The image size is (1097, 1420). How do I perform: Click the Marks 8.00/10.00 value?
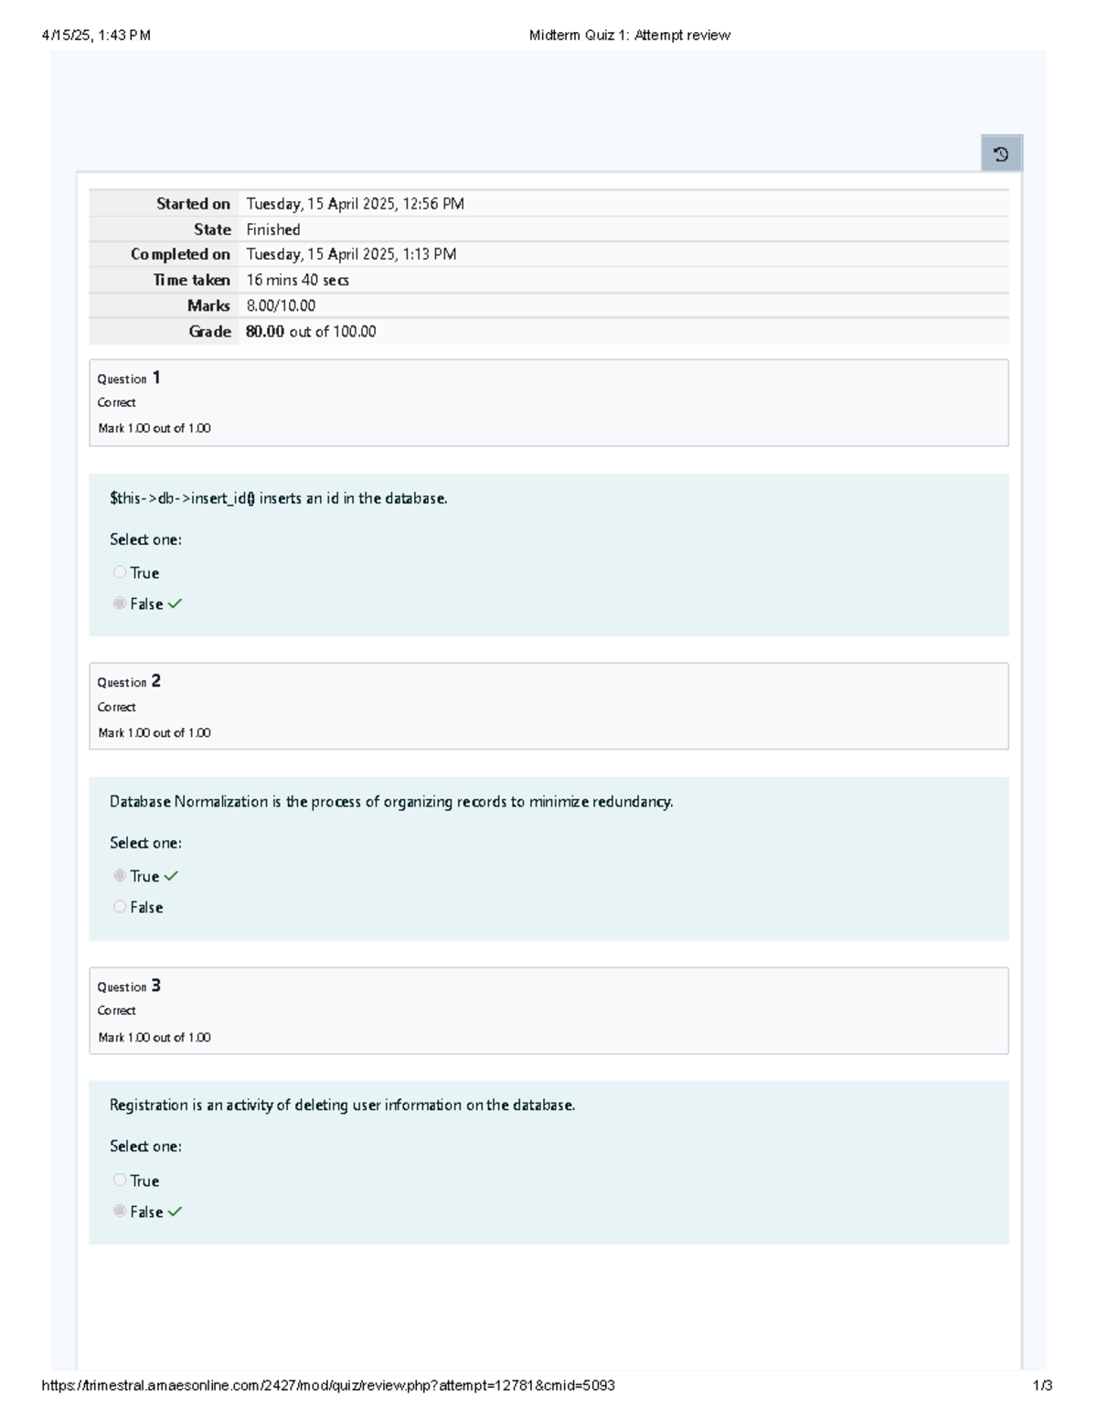point(281,306)
